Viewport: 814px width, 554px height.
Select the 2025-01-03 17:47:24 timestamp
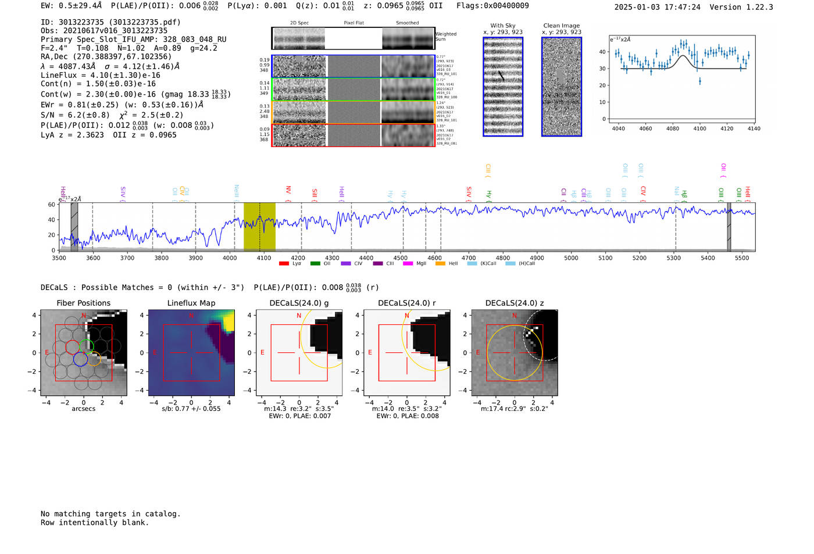click(657, 8)
